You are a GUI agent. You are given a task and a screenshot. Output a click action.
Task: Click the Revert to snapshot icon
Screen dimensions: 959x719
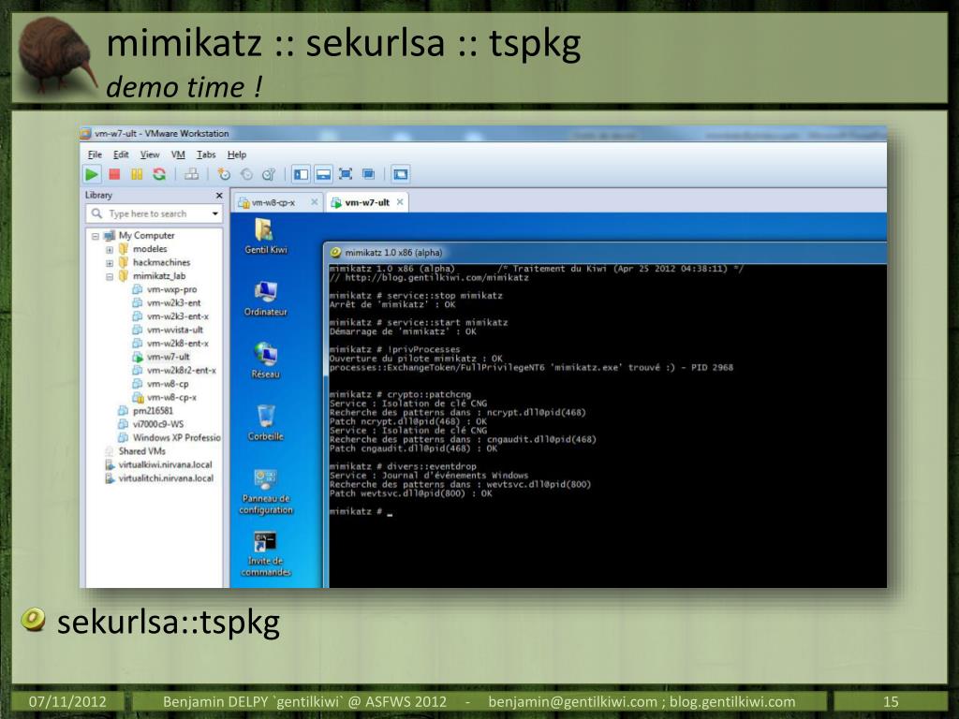pos(246,175)
